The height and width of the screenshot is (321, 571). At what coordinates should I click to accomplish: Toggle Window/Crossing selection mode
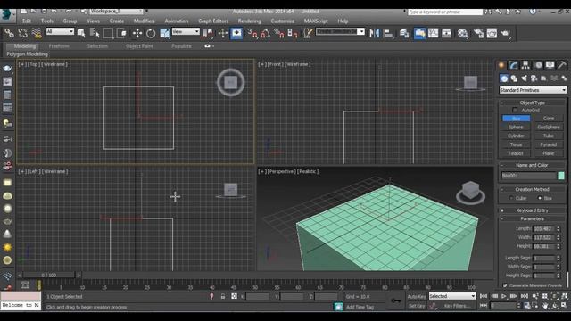(122, 33)
